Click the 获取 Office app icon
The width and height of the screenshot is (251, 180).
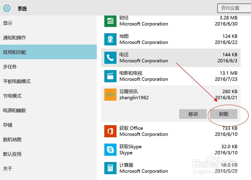tap(110, 131)
